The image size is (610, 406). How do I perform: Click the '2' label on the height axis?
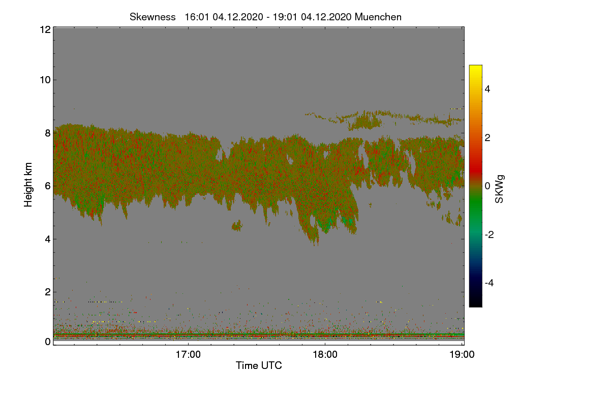point(47,292)
